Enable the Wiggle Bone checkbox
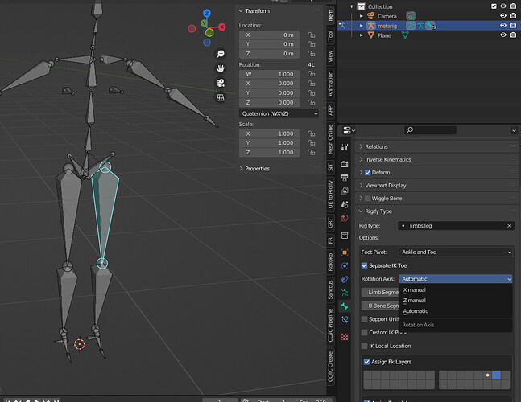The height and width of the screenshot is (402, 521). pos(367,199)
